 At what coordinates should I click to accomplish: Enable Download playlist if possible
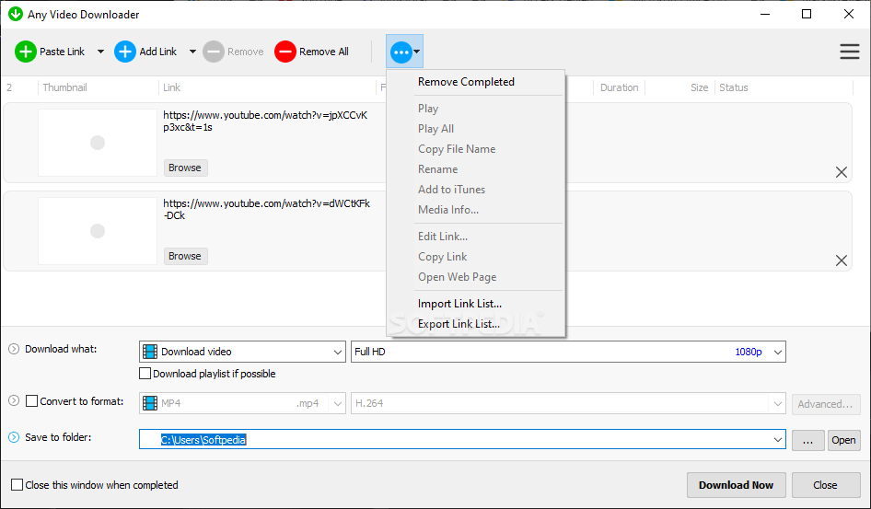[145, 374]
